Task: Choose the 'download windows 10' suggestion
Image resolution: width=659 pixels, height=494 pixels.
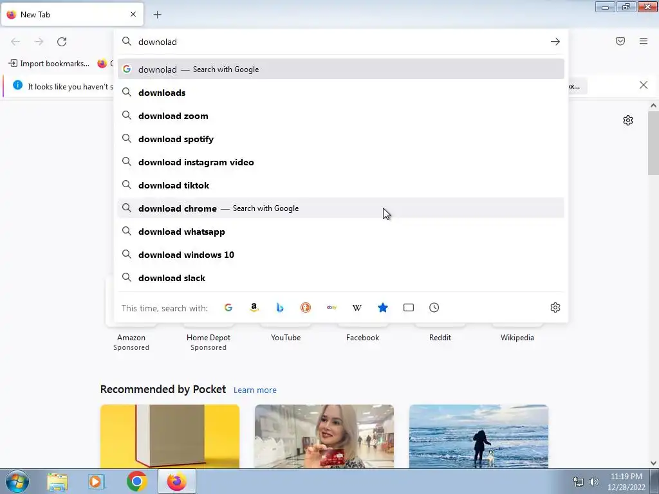Action: [341, 255]
